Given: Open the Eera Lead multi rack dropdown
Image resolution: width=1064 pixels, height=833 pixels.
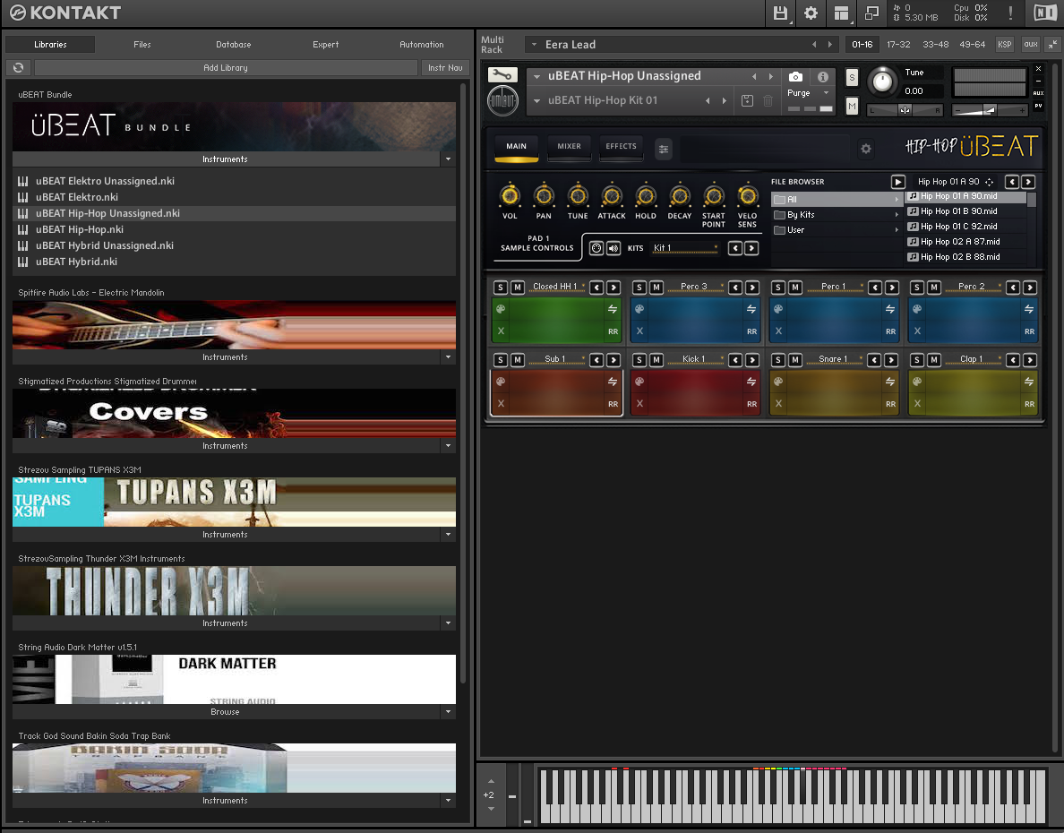Looking at the screenshot, I should (x=534, y=45).
